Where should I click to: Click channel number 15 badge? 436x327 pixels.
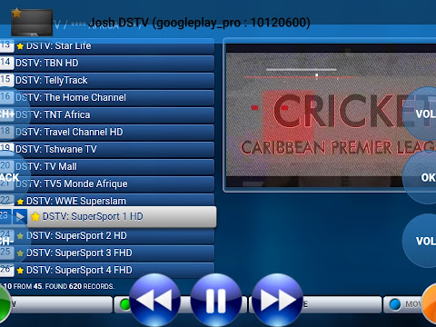6,80
